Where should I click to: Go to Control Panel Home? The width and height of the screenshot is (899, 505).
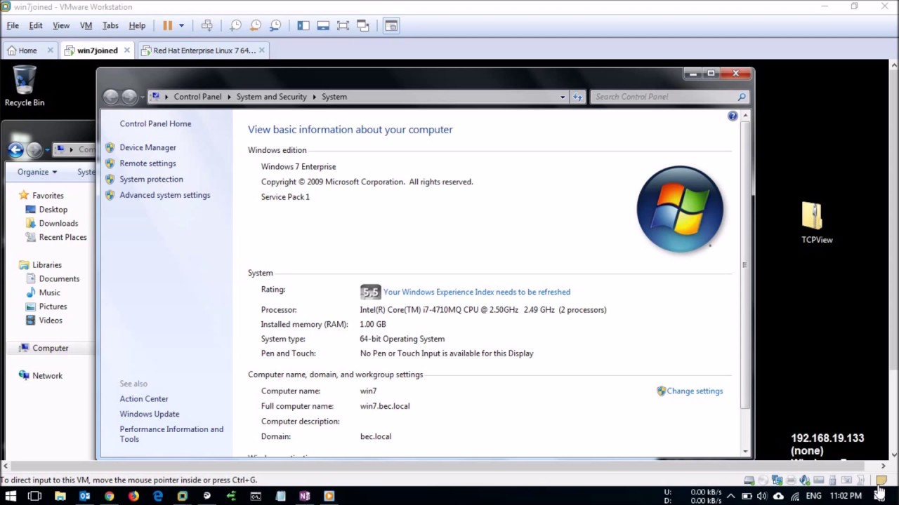155,123
